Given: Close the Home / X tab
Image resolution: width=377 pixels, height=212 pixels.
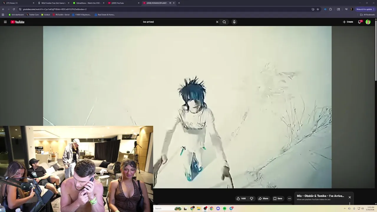Looking at the screenshot, I should 34,3.
